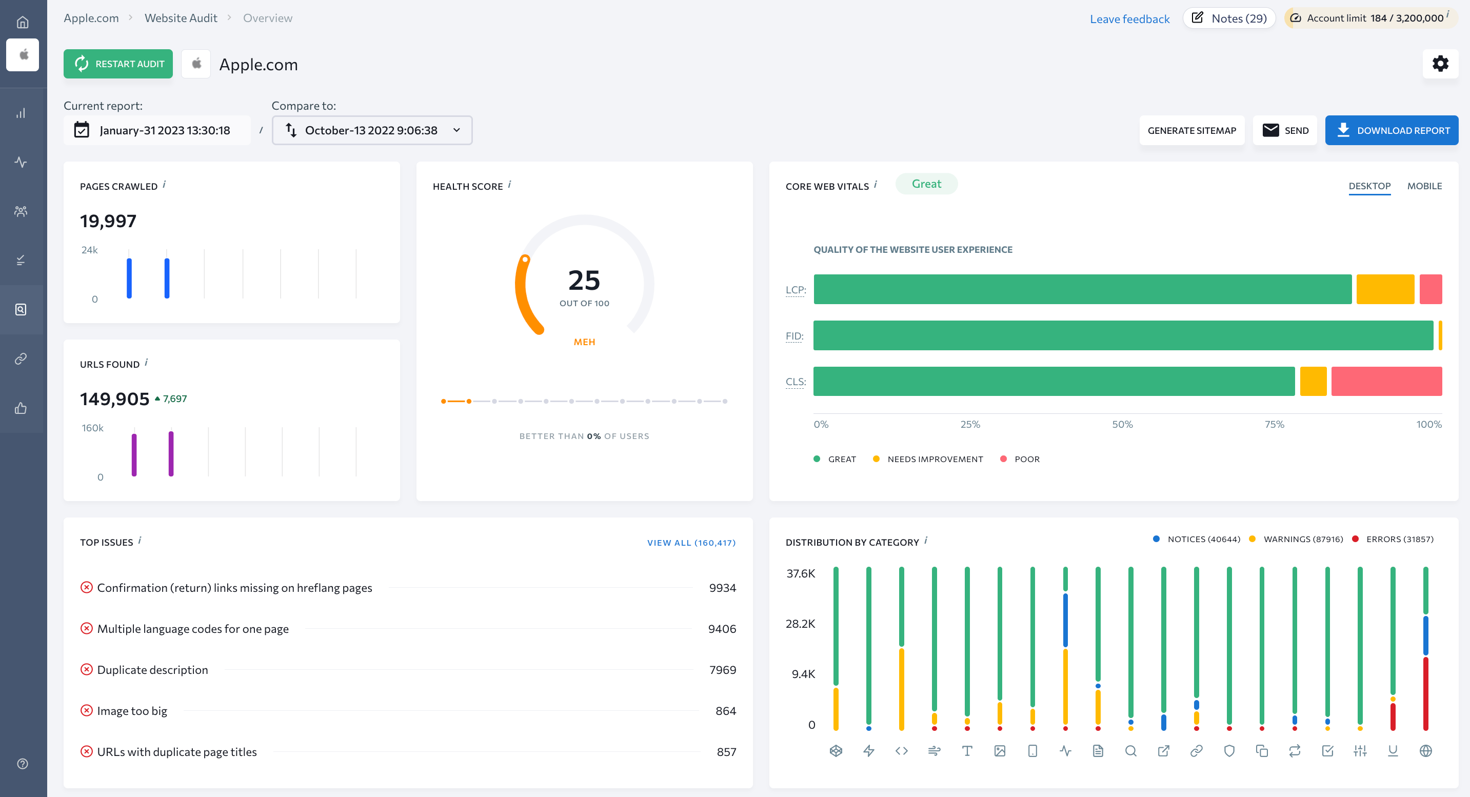Open 'URLs with duplicate page titles' issue
Image resolution: width=1470 pixels, height=797 pixels.
tap(408, 752)
